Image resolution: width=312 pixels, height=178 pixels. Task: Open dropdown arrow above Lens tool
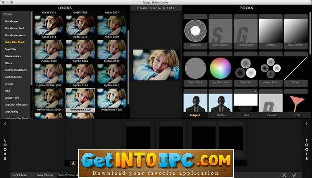(x=255, y=91)
